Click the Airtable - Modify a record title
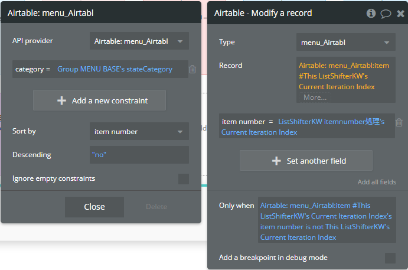Image resolution: width=408 pixels, height=270 pixels. (263, 13)
